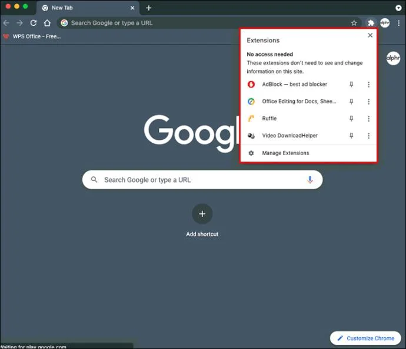Image resolution: width=406 pixels, height=349 pixels.
Task: Click the Google G icon in address bar
Action: 64,23
